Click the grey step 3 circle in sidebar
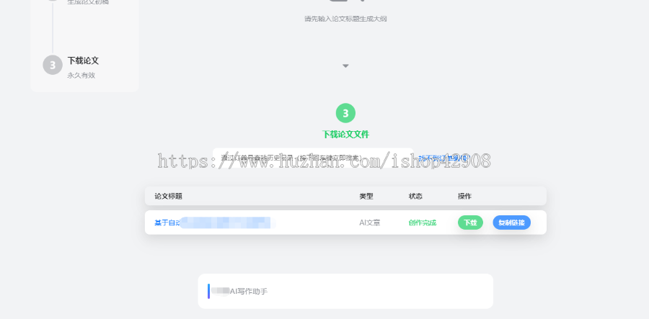This screenshot has height=319, width=649. click(x=53, y=66)
